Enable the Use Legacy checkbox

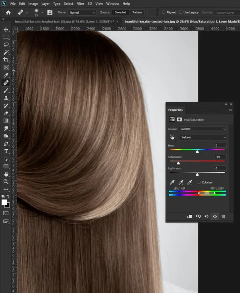[181, 12]
